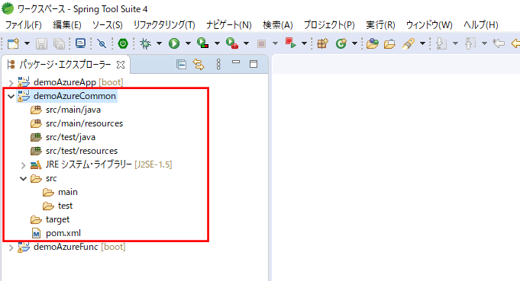Screen dimensions: 520x281
Task: Open the 実行(R) menu
Action: [x=380, y=25]
